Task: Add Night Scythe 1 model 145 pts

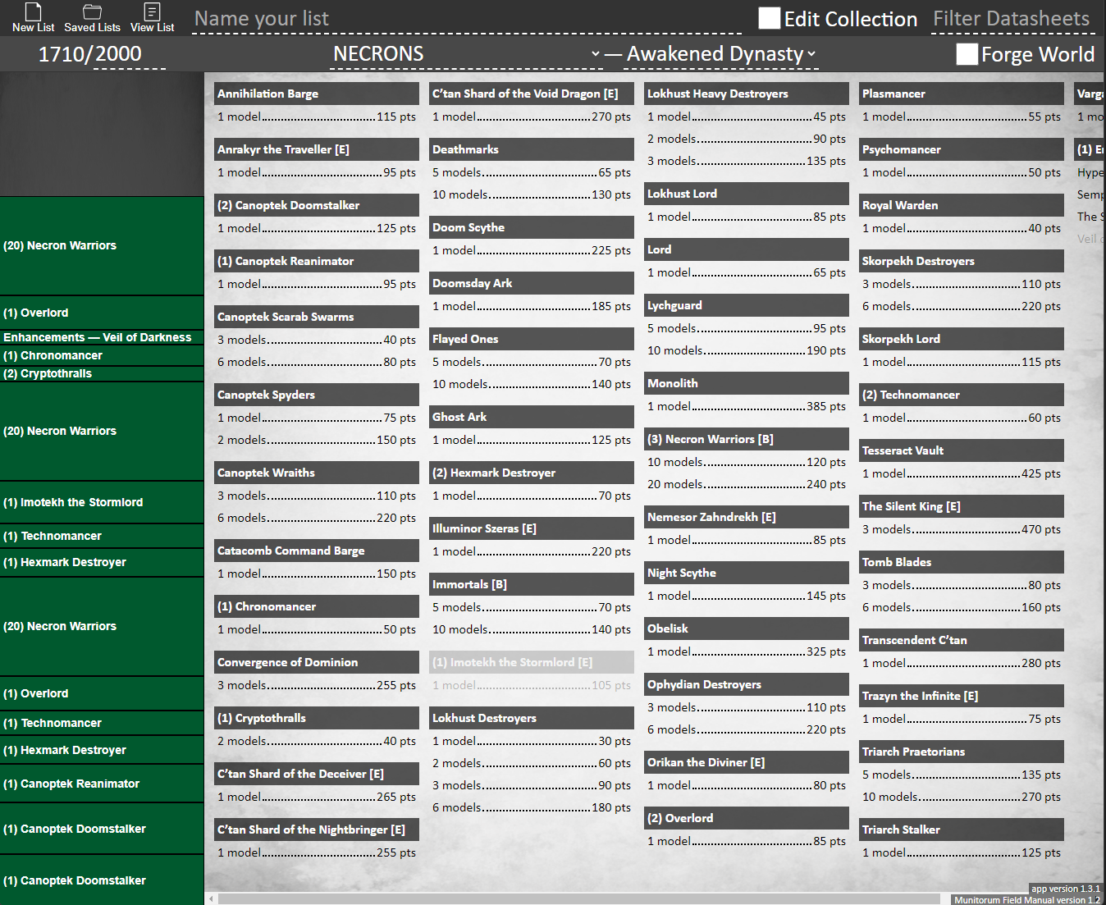Action: click(x=747, y=596)
